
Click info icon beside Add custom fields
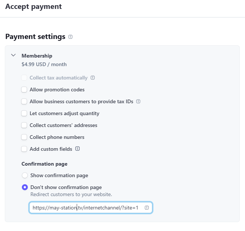[x=77, y=149]
